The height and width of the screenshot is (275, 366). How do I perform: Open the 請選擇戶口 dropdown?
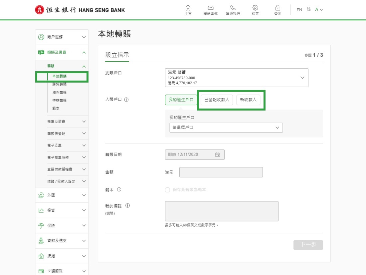tap(226, 128)
